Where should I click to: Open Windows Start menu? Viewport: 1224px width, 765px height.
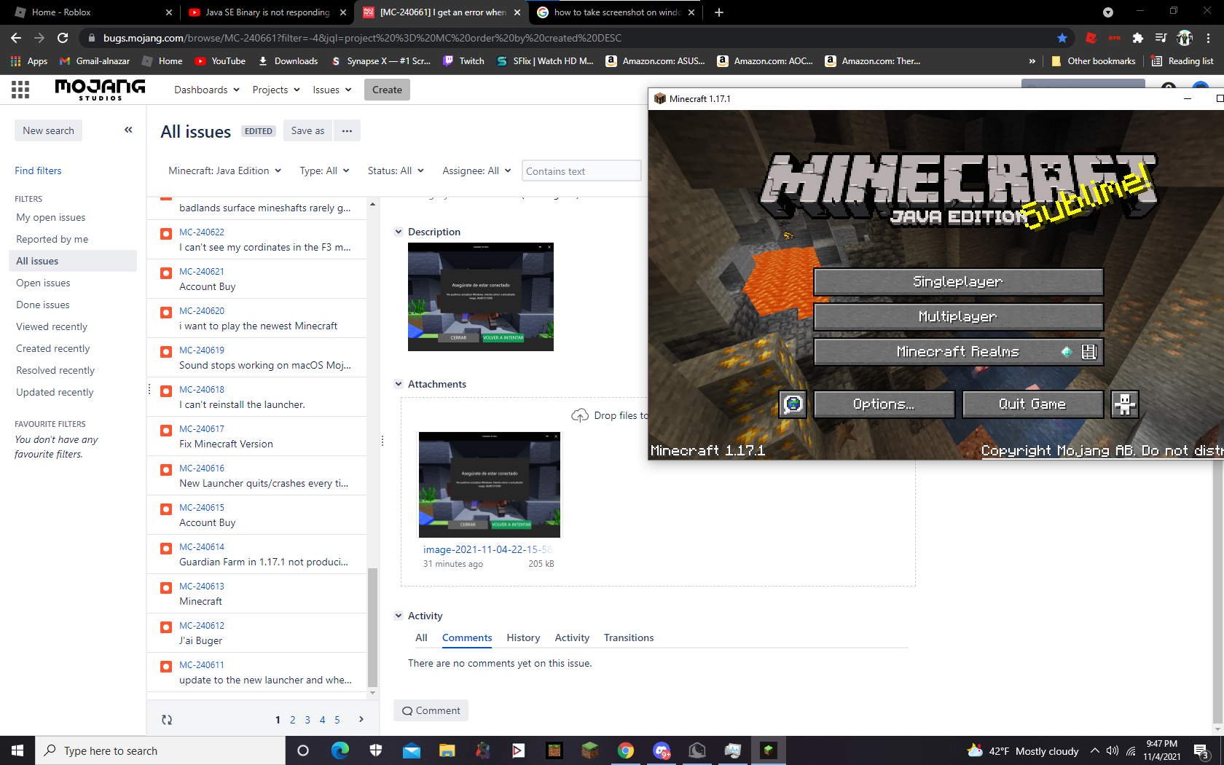click(17, 750)
